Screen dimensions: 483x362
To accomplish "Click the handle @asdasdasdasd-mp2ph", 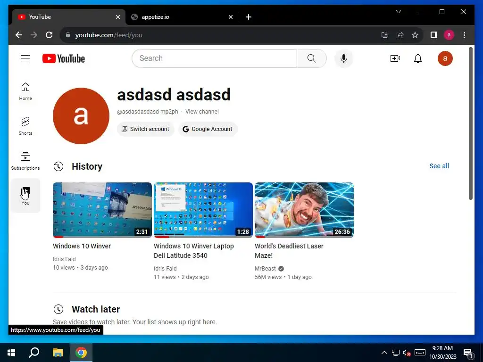I will [148, 112].
